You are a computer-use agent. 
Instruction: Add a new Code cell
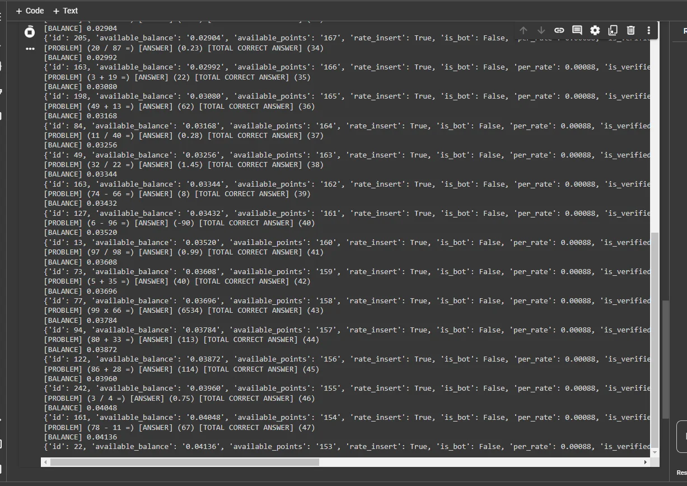[30, 11]
